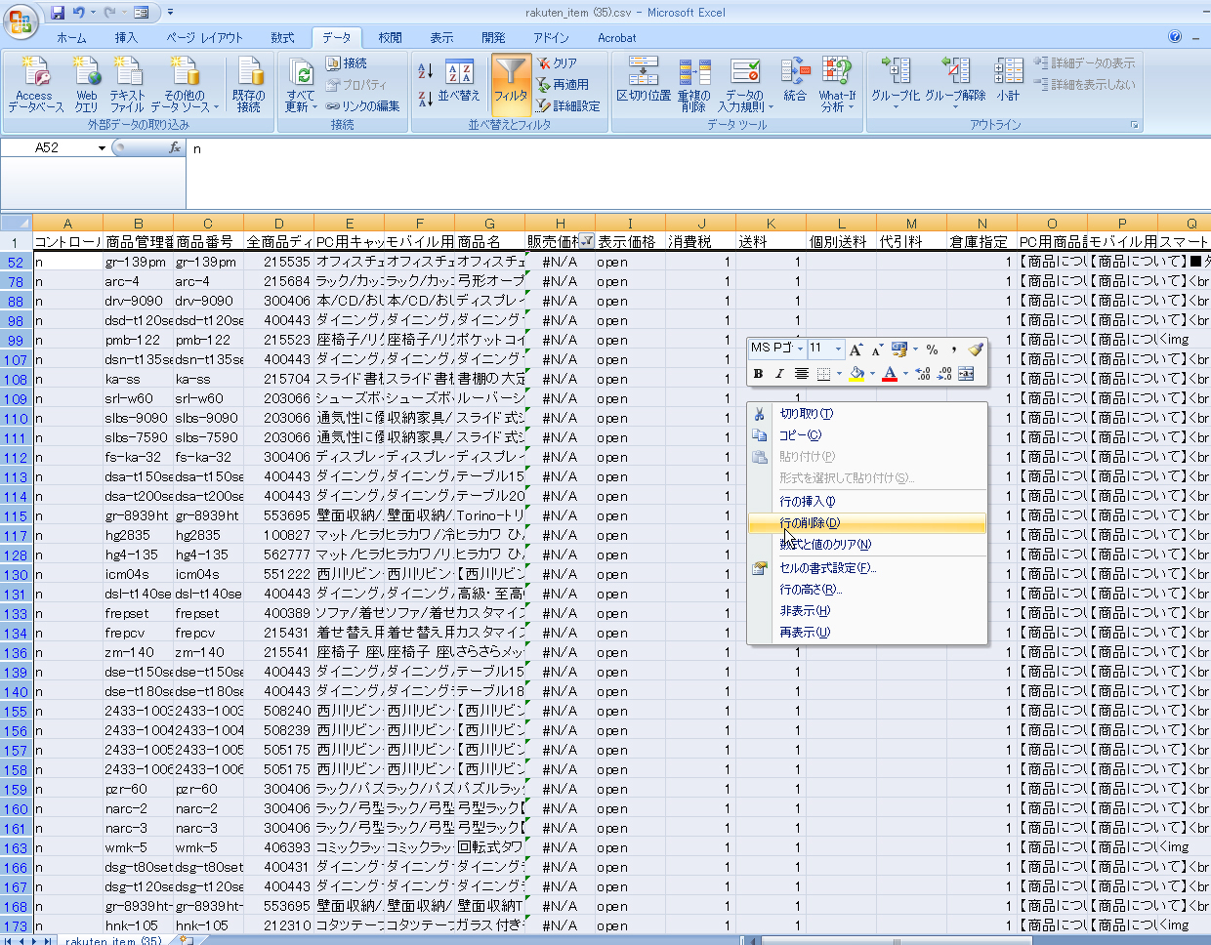Viewport: 1211px width, 945px height.
Task: Toggle italic in mini toolbar
Action: pyautogui.click(x=779, y=374)
